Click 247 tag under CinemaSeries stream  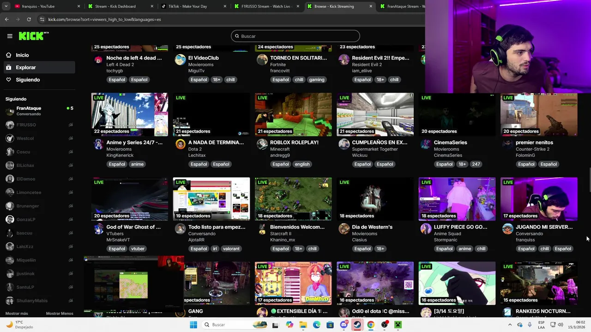pyautogui.click(x=476, y=164)
